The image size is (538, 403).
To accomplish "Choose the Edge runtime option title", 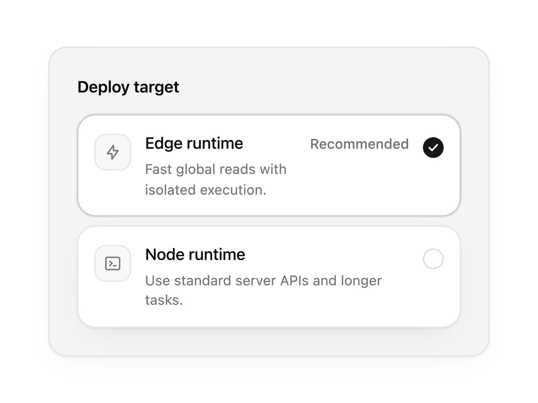I will click(x=194, y=144).
